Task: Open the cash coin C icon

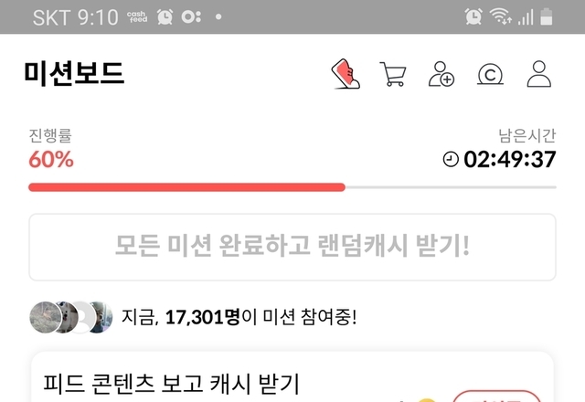Action: 490,74
